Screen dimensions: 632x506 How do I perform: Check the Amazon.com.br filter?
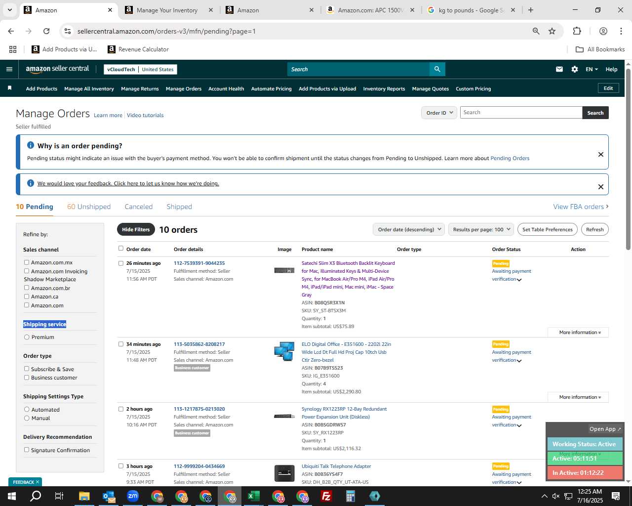point(27,288)
